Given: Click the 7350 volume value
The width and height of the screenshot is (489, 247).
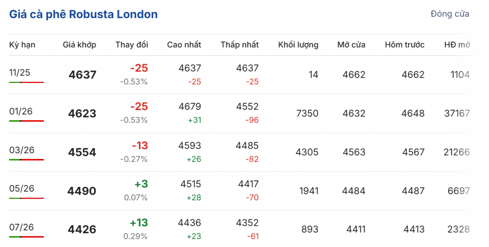Looking at the screenshot, I should click(x=307, y=113).
